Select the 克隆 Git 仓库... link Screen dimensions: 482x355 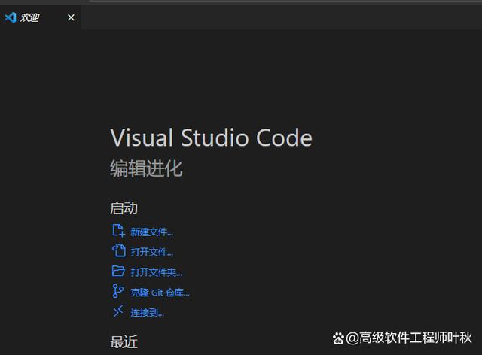160,293
